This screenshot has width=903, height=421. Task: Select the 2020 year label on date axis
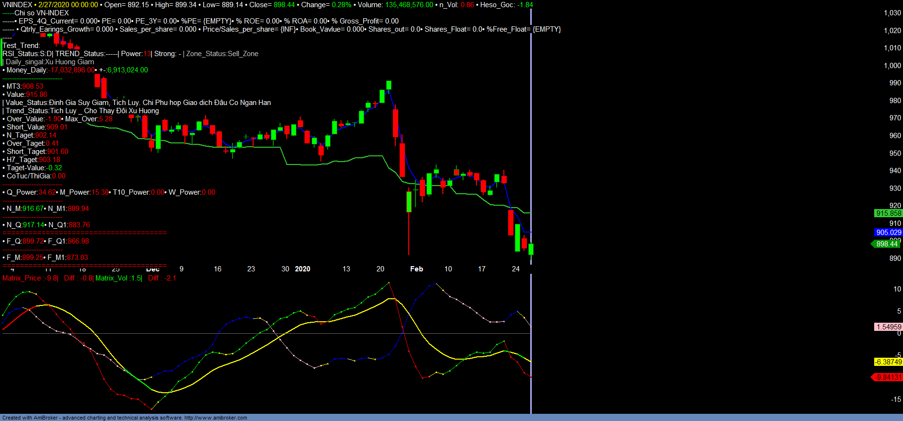tap(303, 269)
